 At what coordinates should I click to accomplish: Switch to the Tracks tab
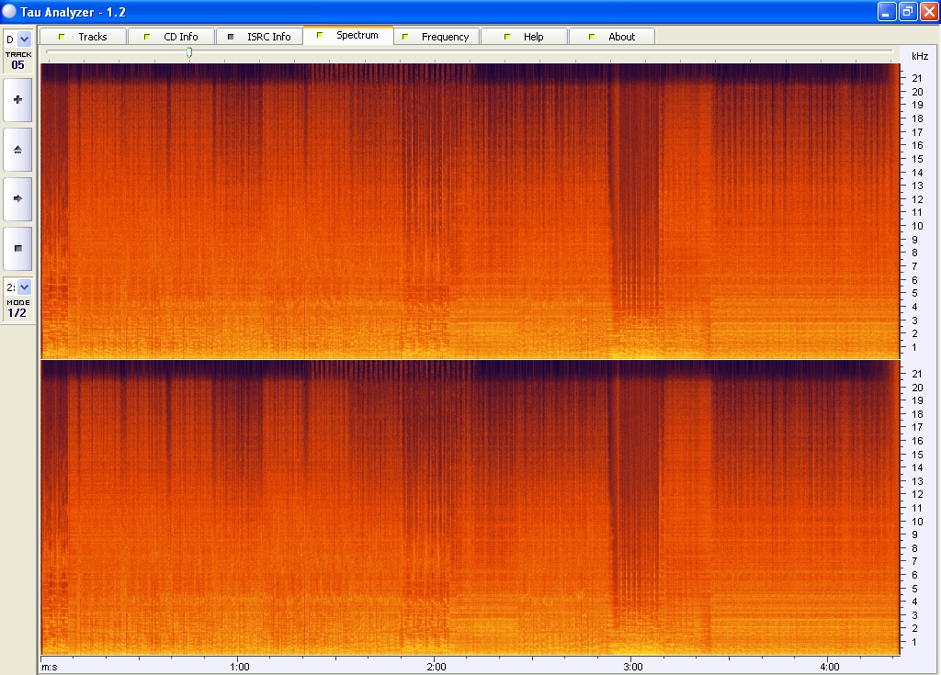click(83, 37)
